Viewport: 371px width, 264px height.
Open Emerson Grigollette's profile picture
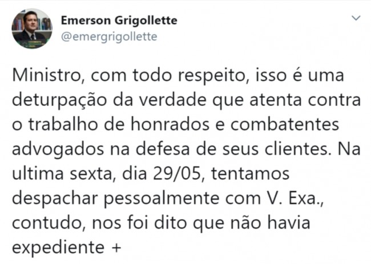[32, 29]
